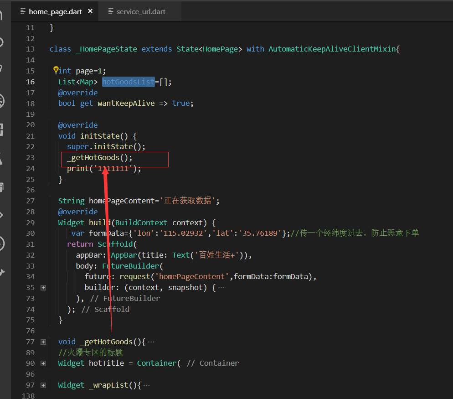This screenshot has height=399, width=453.
Task: Open the service_url.dart tab
Action: (x=140, y=11)
